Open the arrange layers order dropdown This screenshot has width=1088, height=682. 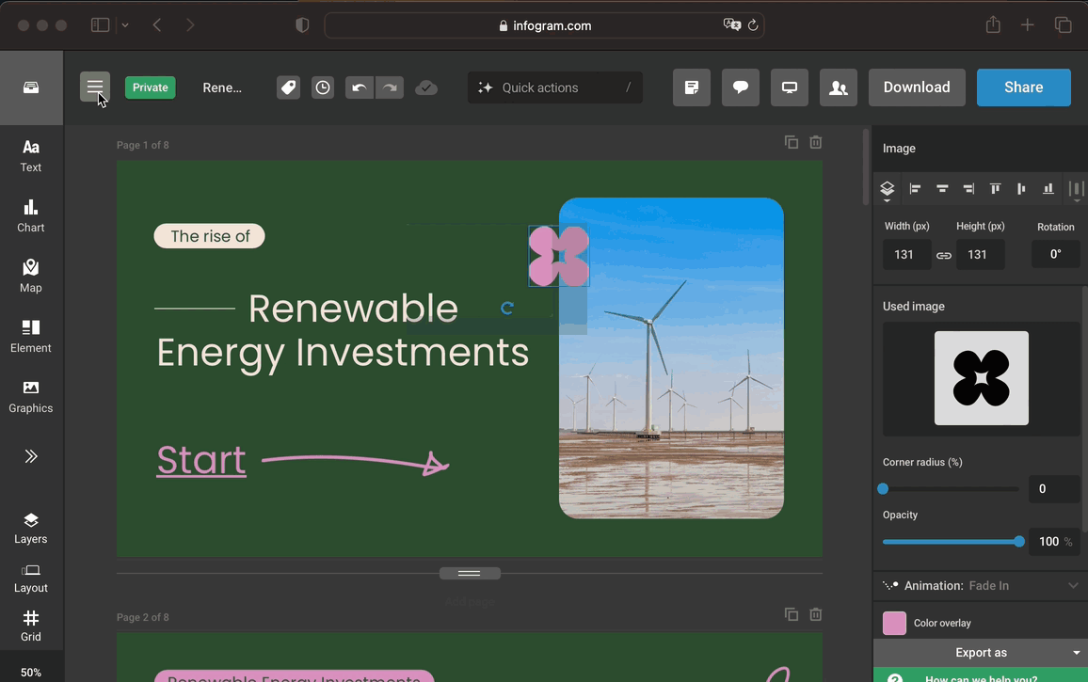[887, 191]
